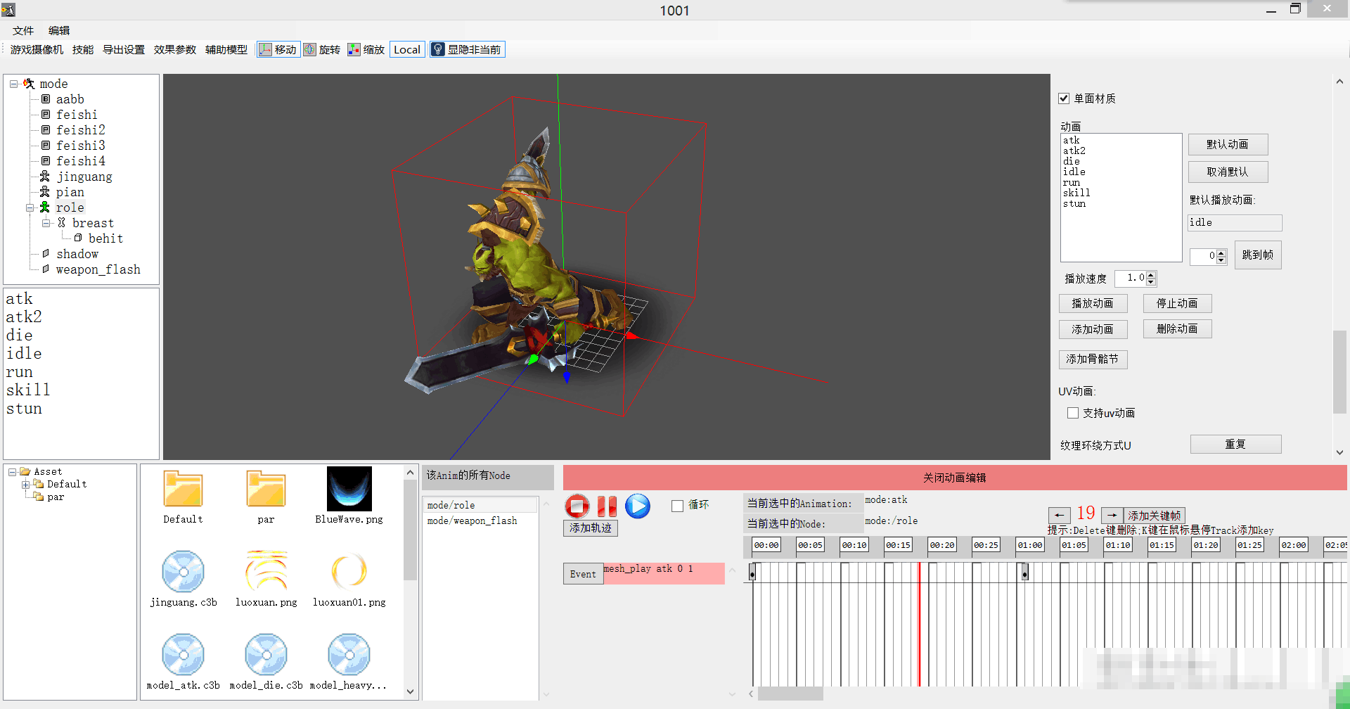This screenshot has width=1350, height=709.
Task: Enable the 支持uv动画 checkbox
Action: [x=1073, y=413]
